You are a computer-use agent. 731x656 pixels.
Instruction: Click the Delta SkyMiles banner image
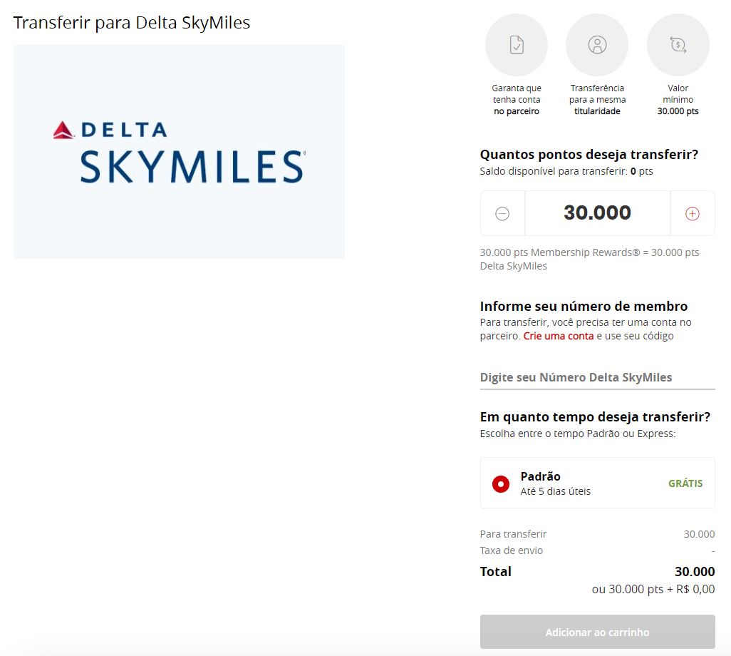(x=179, y=152)
